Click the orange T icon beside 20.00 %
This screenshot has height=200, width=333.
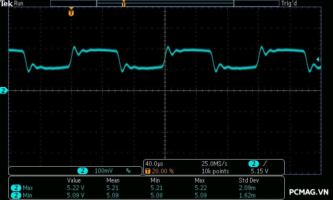[147, 171]
